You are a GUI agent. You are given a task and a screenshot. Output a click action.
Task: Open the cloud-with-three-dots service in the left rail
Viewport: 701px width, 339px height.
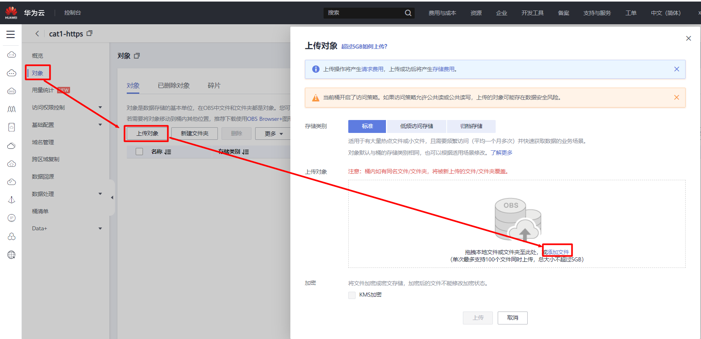[11, 73]
